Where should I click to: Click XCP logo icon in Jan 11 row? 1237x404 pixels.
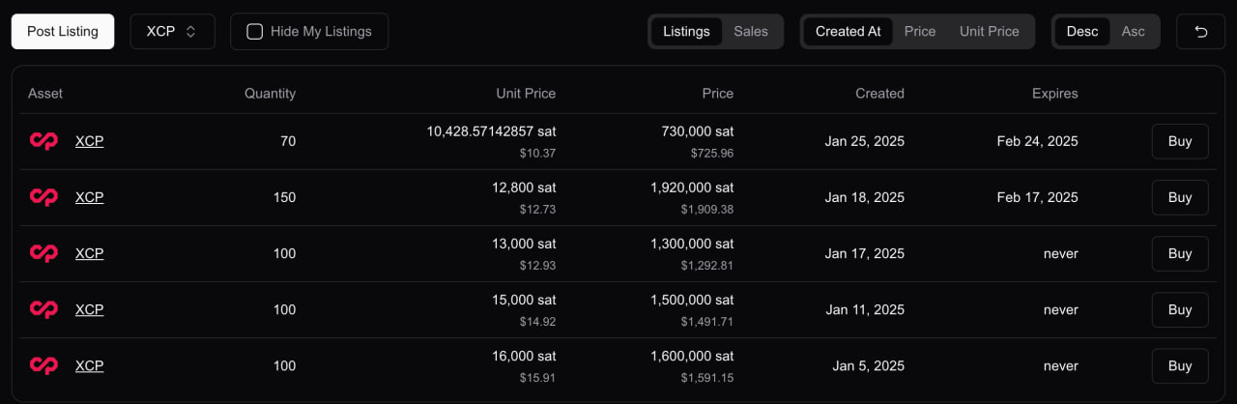pos(43,309)
